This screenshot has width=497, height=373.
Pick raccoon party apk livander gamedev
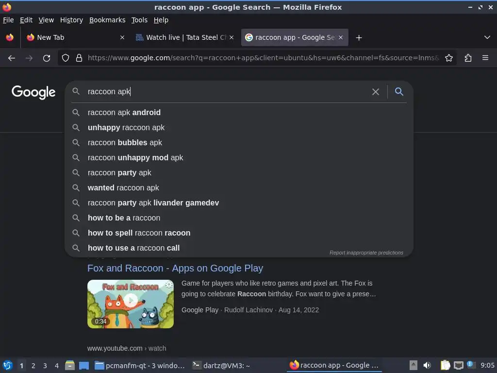239,203
